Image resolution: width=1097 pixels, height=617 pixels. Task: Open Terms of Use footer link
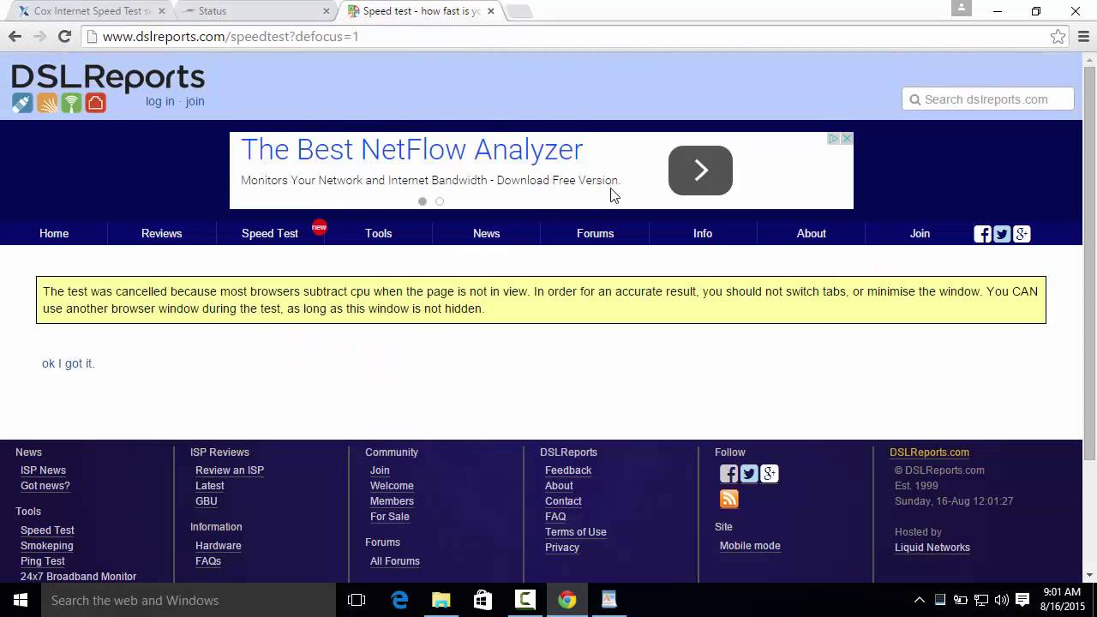tap(576, 532)
